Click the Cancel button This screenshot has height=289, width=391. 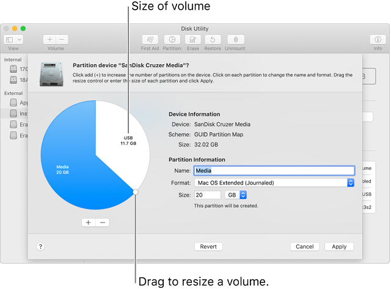[x=305, y=247]
